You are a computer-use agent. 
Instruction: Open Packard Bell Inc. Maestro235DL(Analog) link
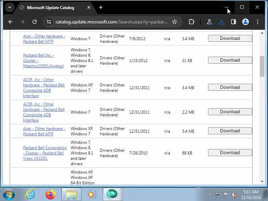pyautogui.click(x=44, y=61)
